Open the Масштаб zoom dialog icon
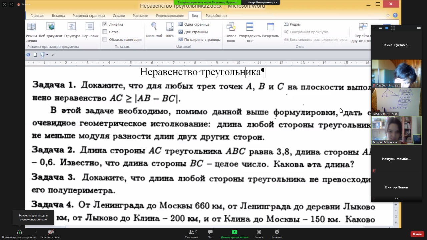The width and height of the screenshot is (427, 240). coord(154,27)
